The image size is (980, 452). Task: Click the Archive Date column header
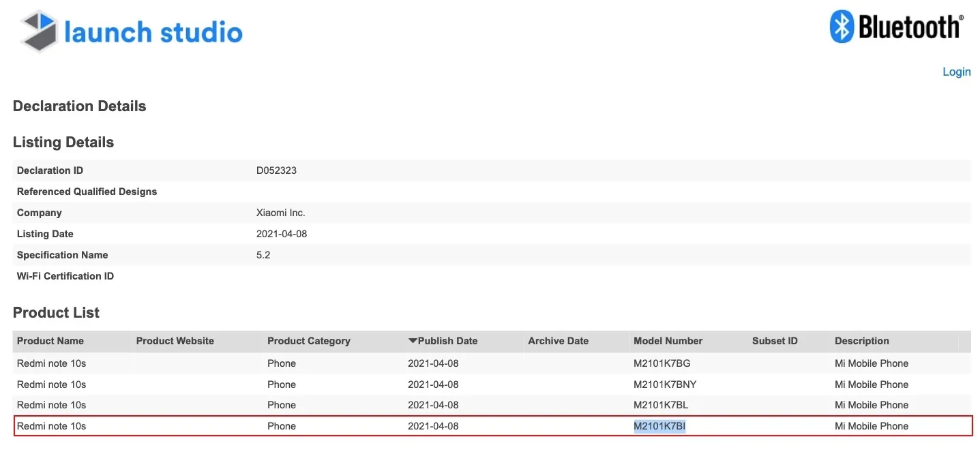point(558,341)
